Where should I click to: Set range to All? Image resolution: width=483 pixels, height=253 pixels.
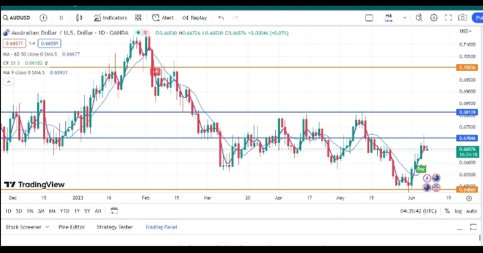tap(98, 211)
